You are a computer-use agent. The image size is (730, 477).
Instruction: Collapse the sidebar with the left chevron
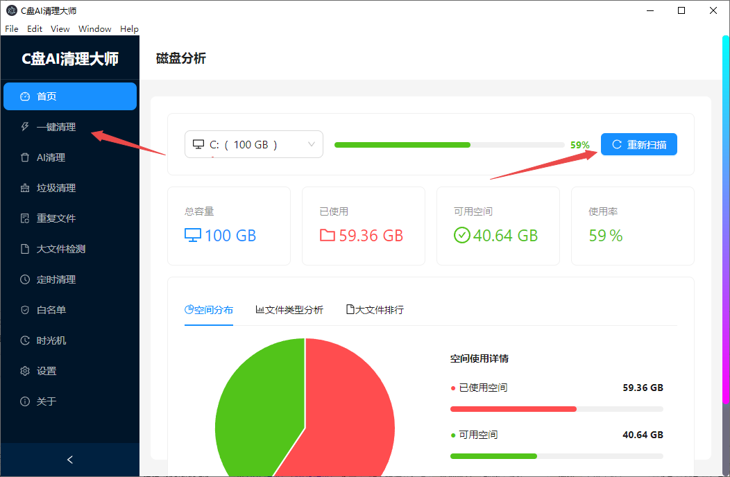coord(69,460)
